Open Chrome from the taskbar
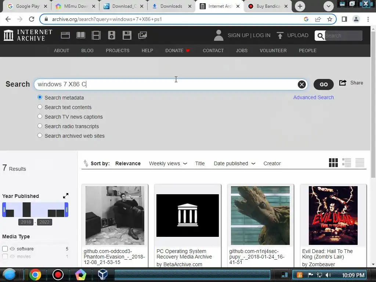Viewport: 376px width, 282px height. (x=35, y=275)
